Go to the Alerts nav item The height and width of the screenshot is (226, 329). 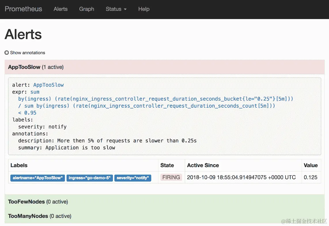[60, 9]
